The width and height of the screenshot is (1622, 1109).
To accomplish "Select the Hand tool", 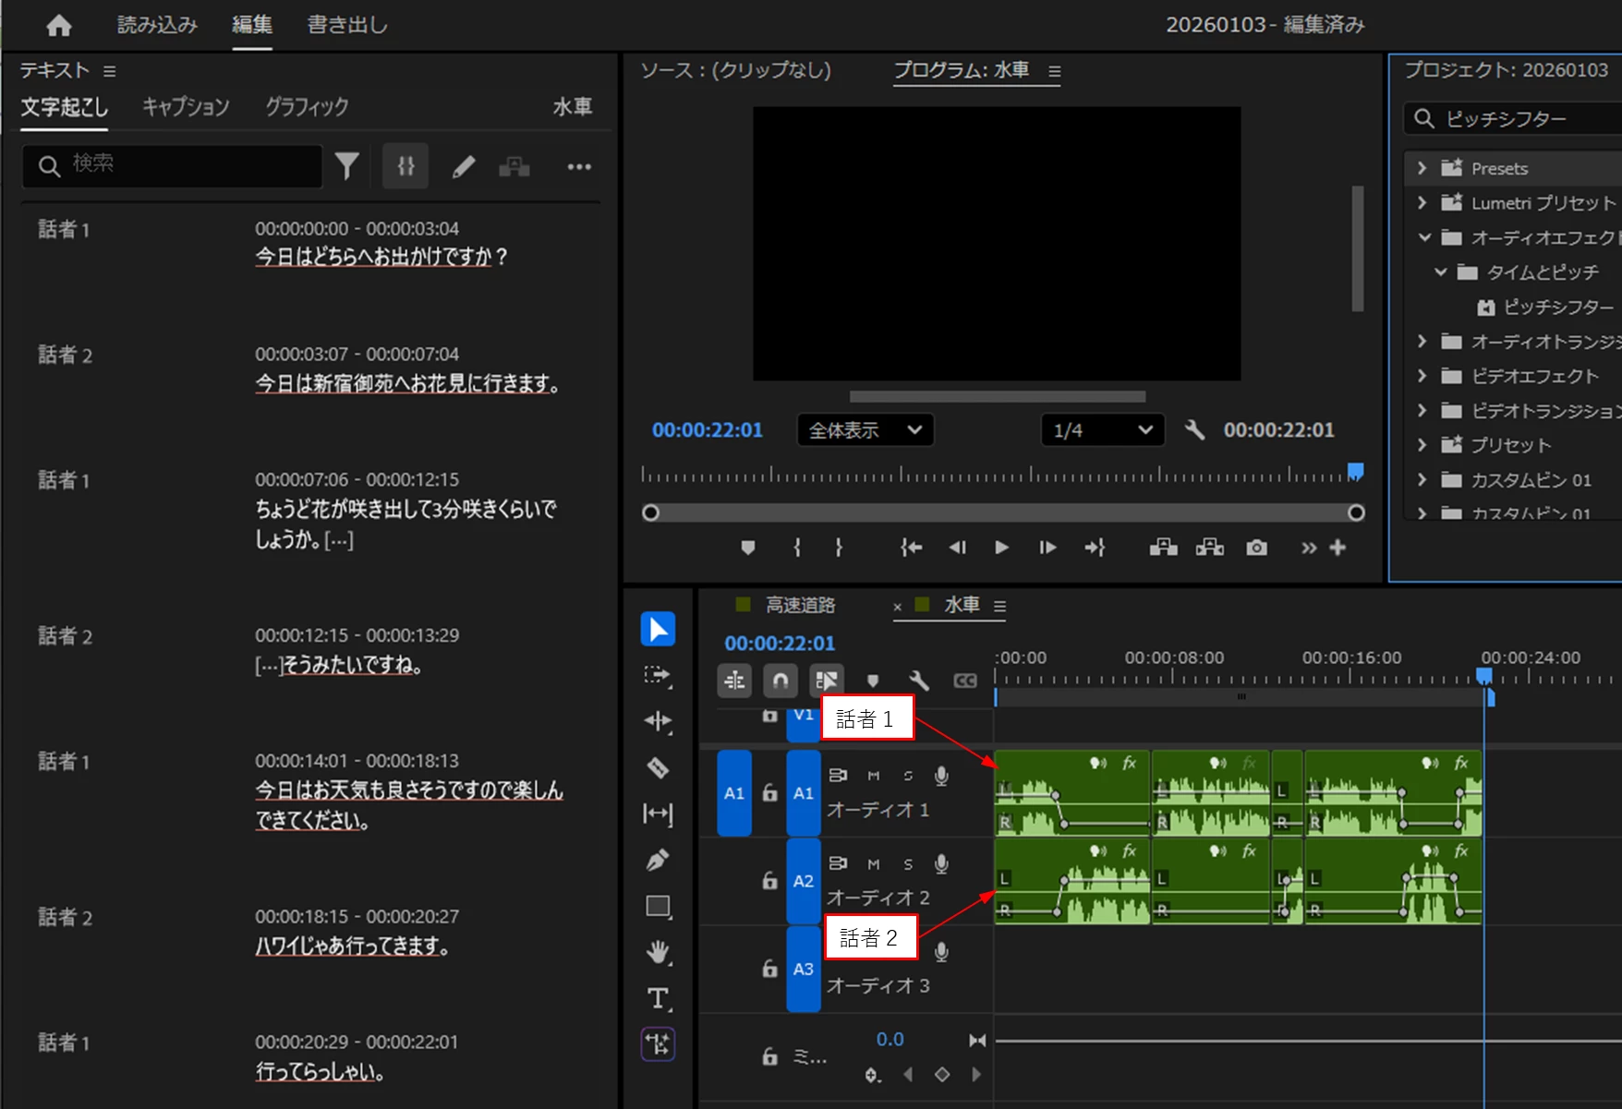I will point(658,952).
